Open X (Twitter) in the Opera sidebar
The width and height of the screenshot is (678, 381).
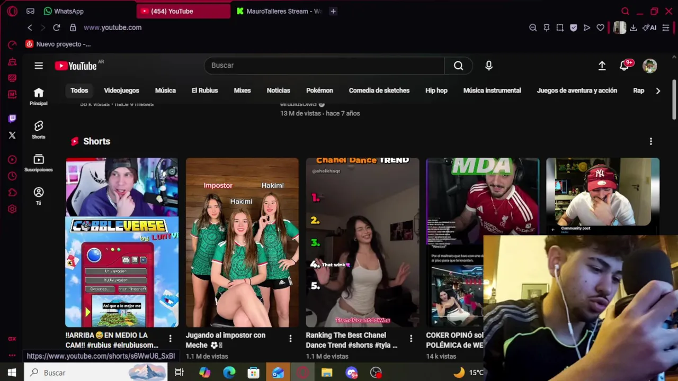point(12,135)
